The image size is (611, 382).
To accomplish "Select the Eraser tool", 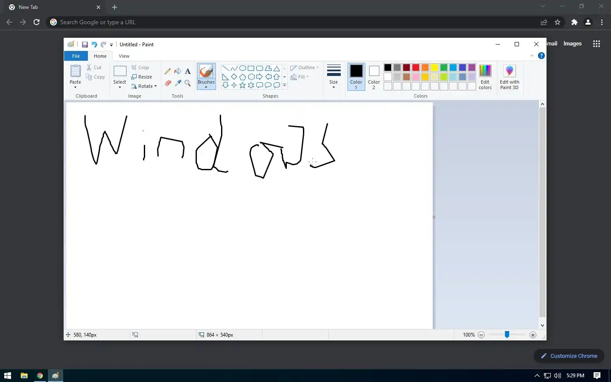I will tap(168, 83).
